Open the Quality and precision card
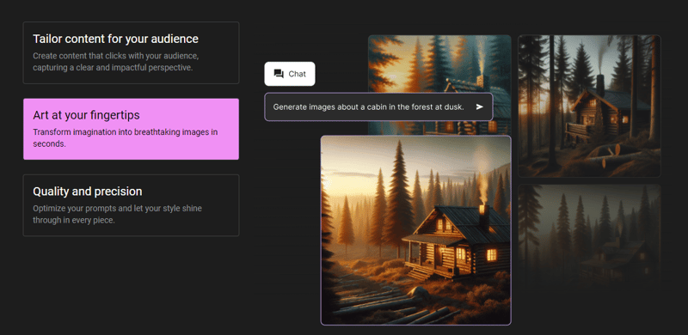 pyautogui.click(x=132, y=205)
